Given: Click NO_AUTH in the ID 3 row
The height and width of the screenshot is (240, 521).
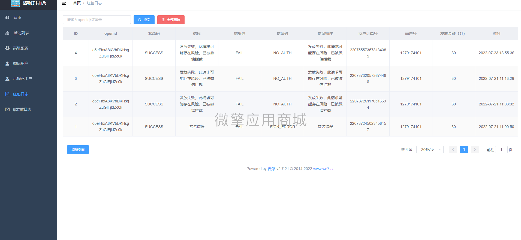Looking at the screenshot, I should pyautogui.click(x=282, y=78).
